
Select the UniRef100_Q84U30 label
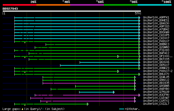pos(156,23)
